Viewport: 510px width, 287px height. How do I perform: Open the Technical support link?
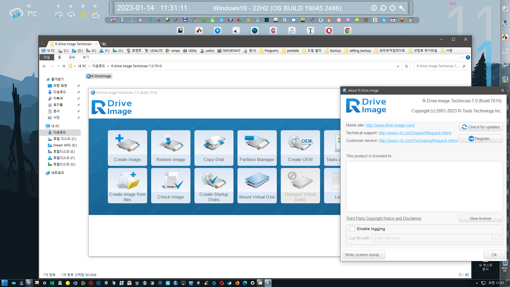point(415,133)
